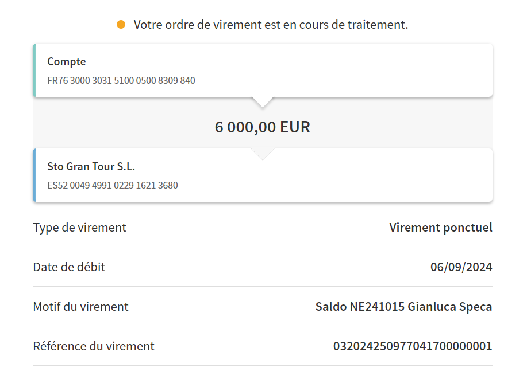Click the downward arrow under Compte card
527x383 pixels.
click(263, 102)
